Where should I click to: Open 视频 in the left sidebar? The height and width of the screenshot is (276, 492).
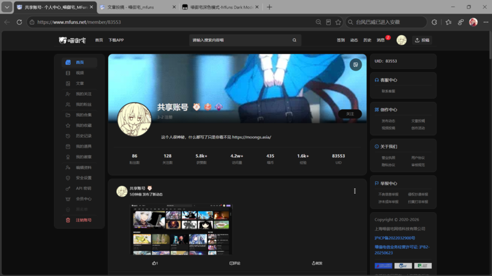[x=79, y=73]
